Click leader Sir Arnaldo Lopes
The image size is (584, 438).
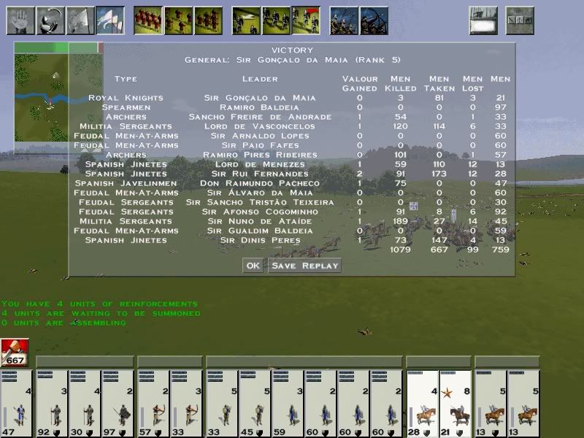(x=260, y=136)
